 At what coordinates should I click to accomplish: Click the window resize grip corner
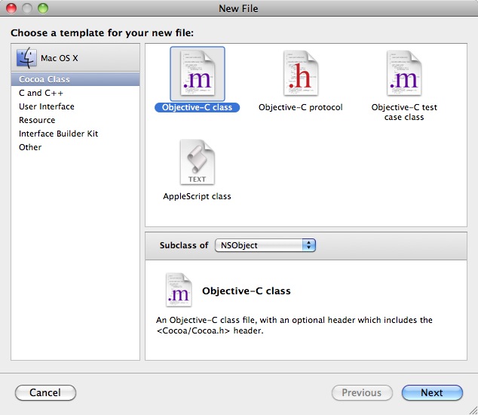click(473, 410)
